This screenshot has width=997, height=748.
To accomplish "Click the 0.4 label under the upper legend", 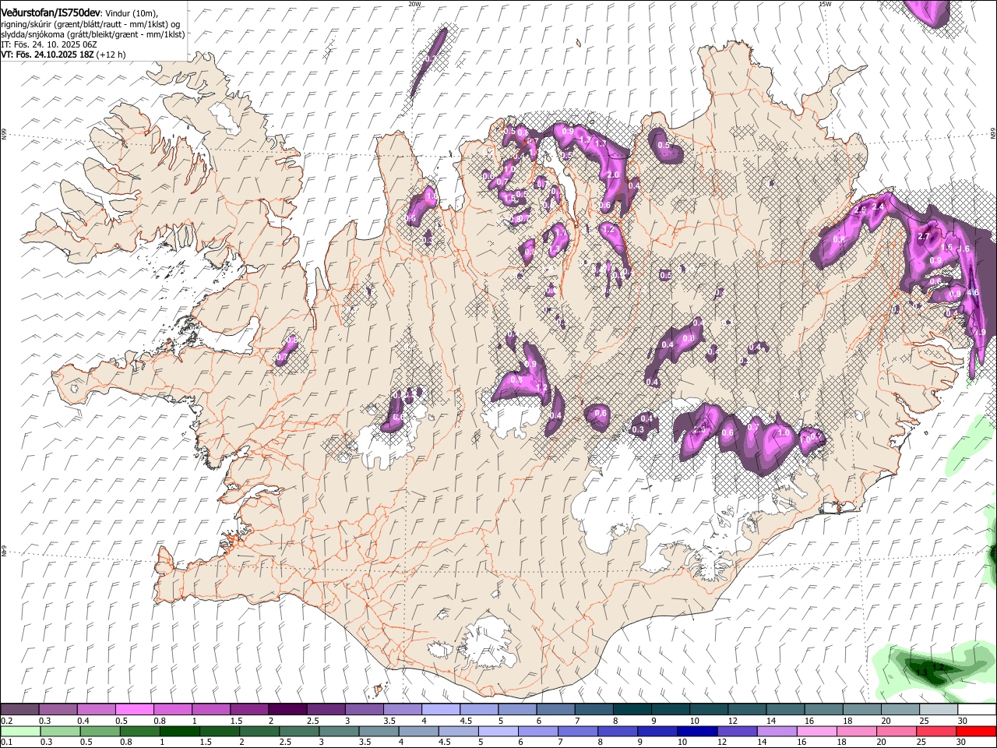I will [83, 721].
